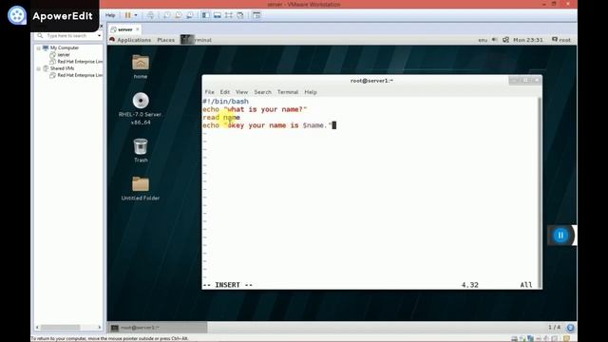The width and height of the screenshot is (608, 342).
Task: Enter full screen mode via toolbar icon
Action: pyautogui.click(x=229, y=15)
